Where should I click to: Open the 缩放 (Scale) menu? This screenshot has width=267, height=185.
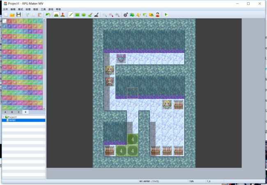tap(36, 9)
